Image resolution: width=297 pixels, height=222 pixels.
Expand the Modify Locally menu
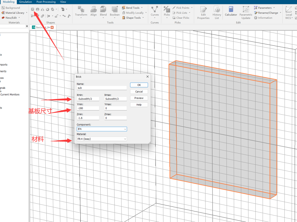point(146,13)
